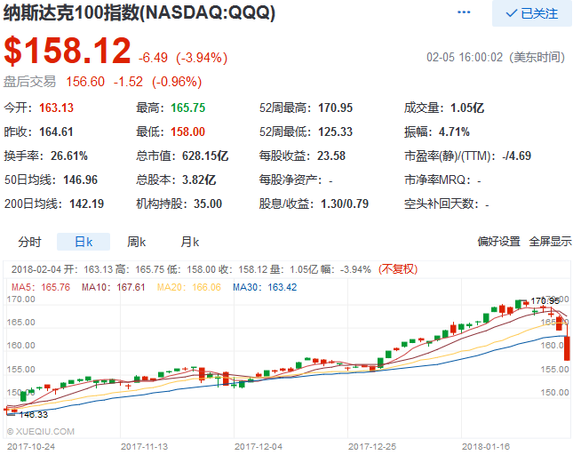
Task: Click the MA20: 166.06 legend
Action: (189, 287)
